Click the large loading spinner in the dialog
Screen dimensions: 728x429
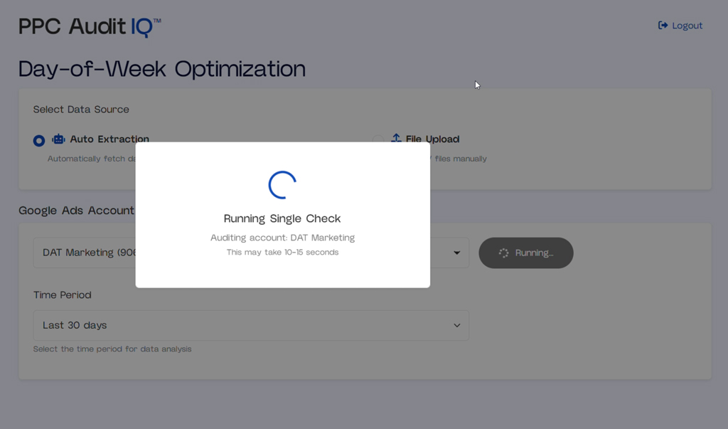[282, 185]
